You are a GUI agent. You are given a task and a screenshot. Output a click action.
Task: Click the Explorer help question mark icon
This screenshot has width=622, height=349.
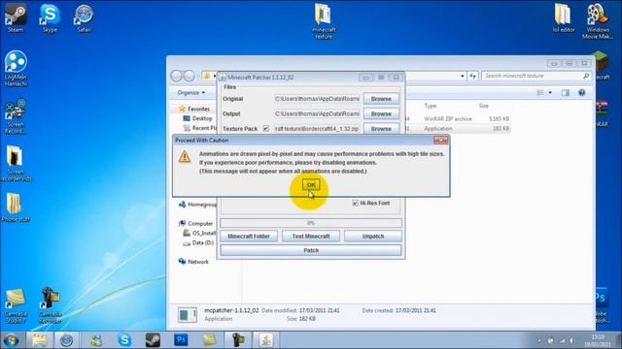pos(581,93)
